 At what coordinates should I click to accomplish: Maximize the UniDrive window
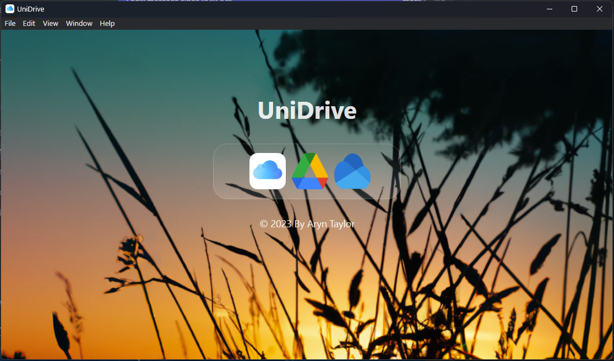(574, 9)
